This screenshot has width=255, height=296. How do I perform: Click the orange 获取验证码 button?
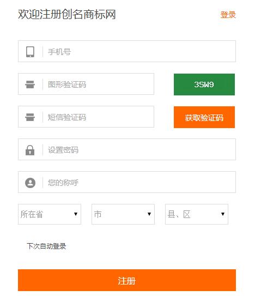[x=204, y=117]
